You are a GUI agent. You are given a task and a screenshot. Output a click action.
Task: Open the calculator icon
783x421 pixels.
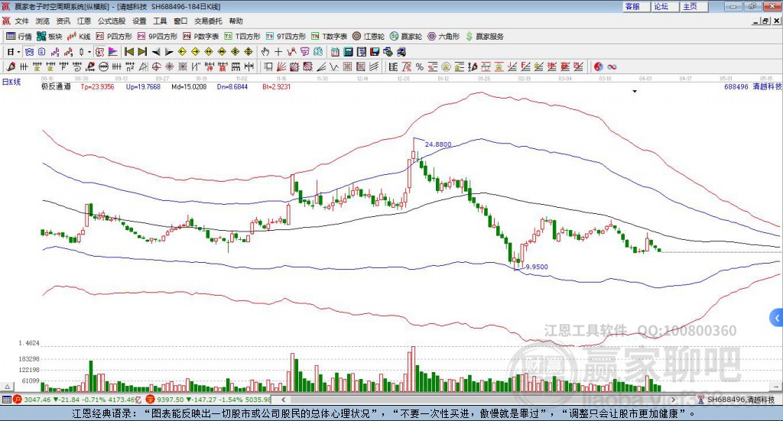pos(349,52)
